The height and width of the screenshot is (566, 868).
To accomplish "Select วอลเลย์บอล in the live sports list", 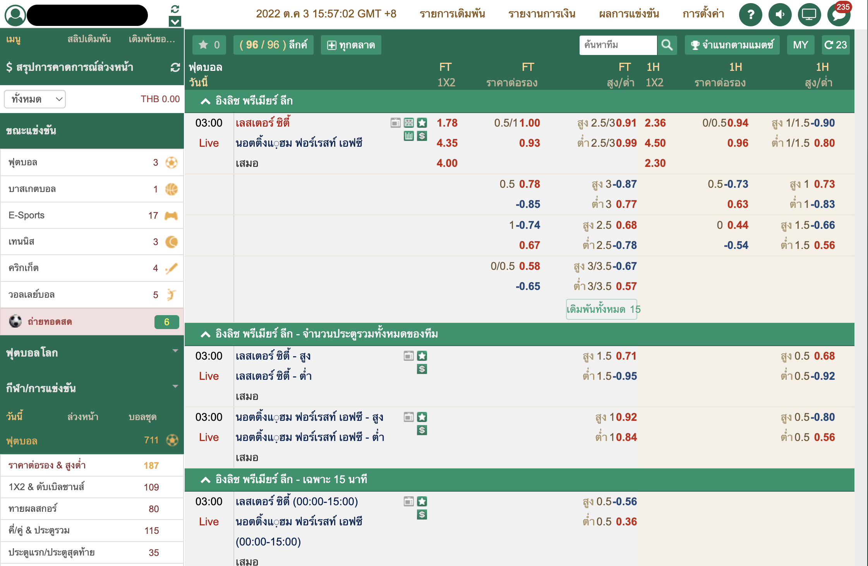I will [92, 295].
